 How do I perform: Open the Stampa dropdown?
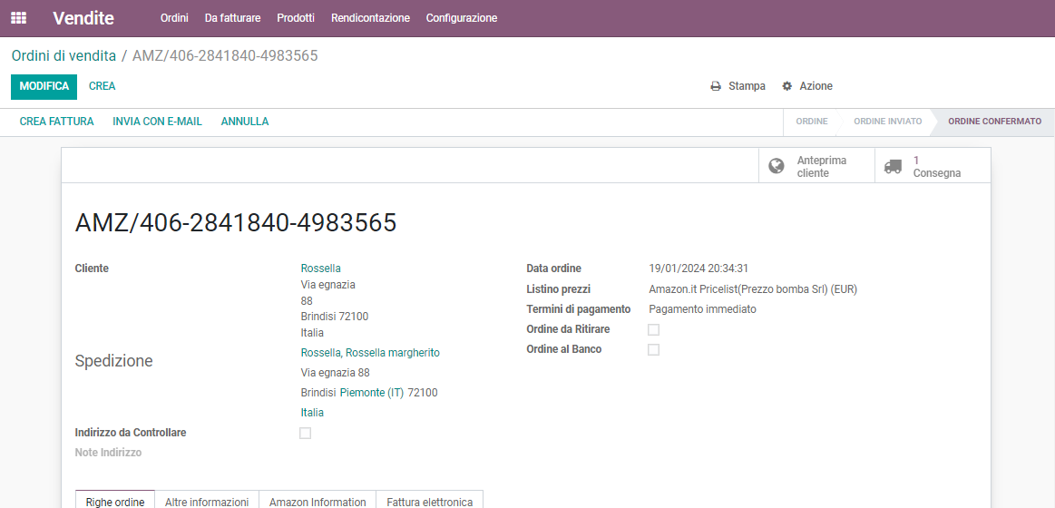(x=738, y=86)
